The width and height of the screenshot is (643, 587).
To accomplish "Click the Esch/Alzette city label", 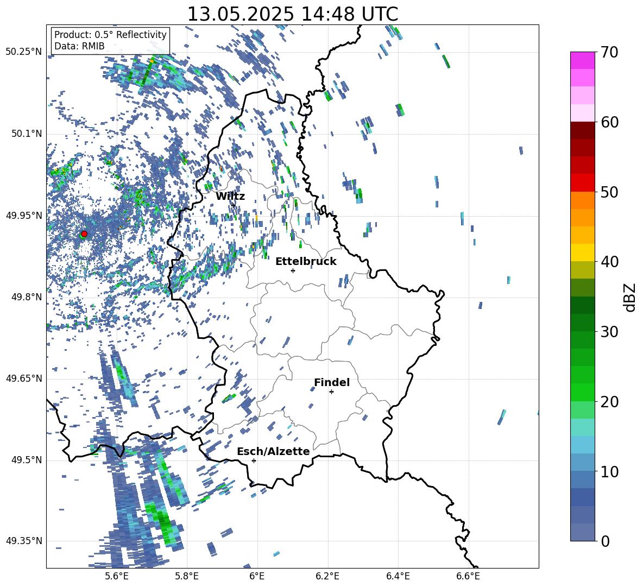I will pos(274,452).
